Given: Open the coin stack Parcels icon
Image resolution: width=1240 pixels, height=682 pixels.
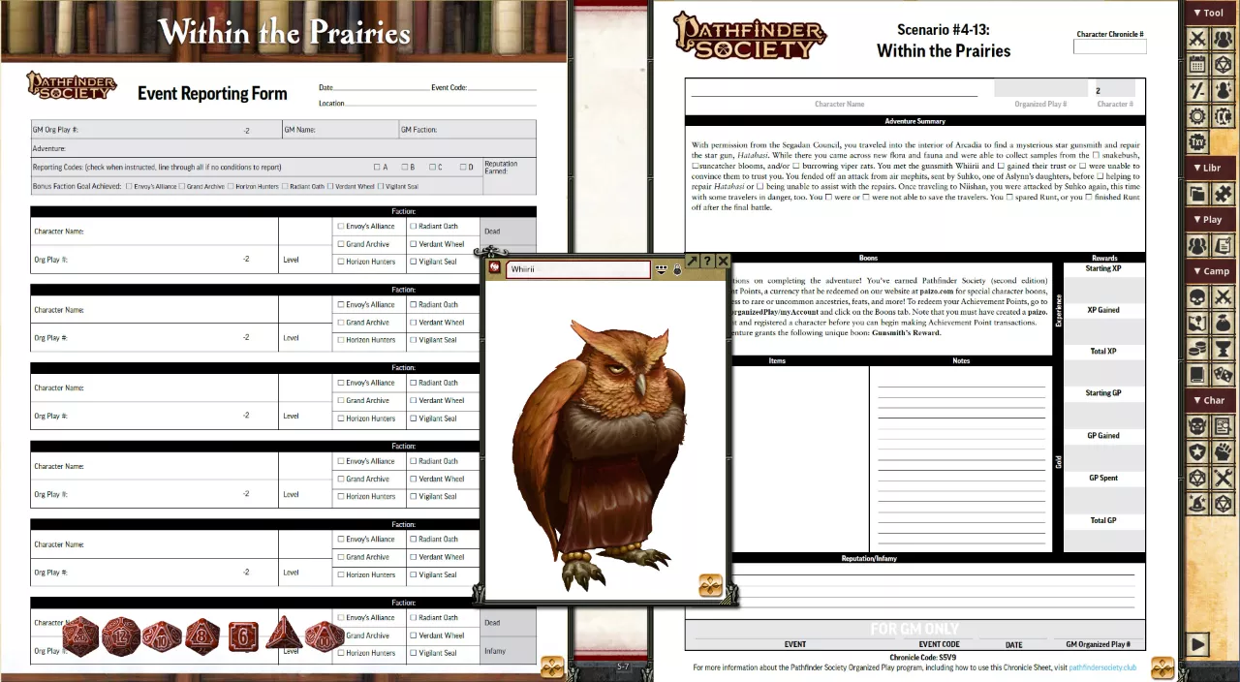Looking at the screenshot, I should 1197,349.
